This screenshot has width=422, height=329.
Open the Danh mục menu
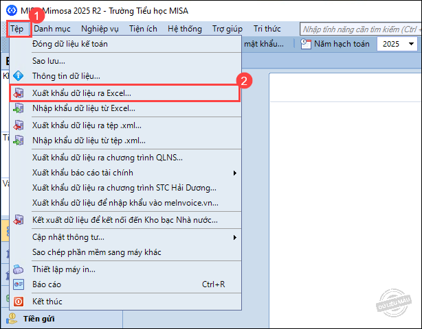52,29
